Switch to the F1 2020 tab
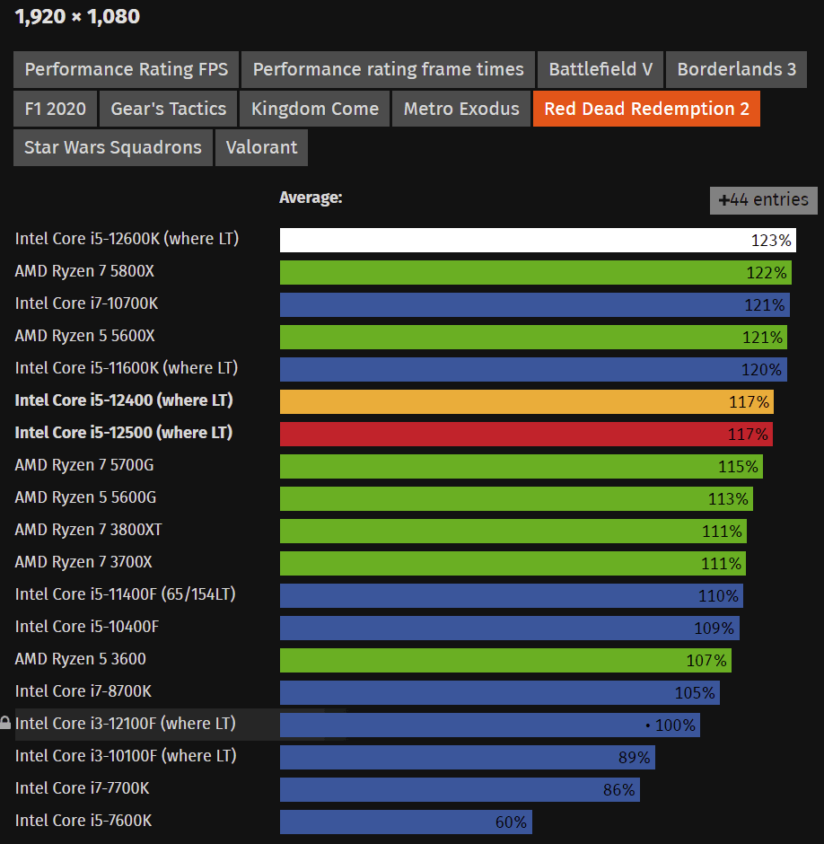This screenshot has width=824, height=844. point(55,109)
